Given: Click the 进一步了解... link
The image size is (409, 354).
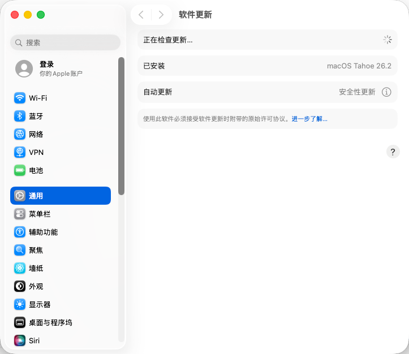Looking at the screenshot, I should (x=309, y=119).
